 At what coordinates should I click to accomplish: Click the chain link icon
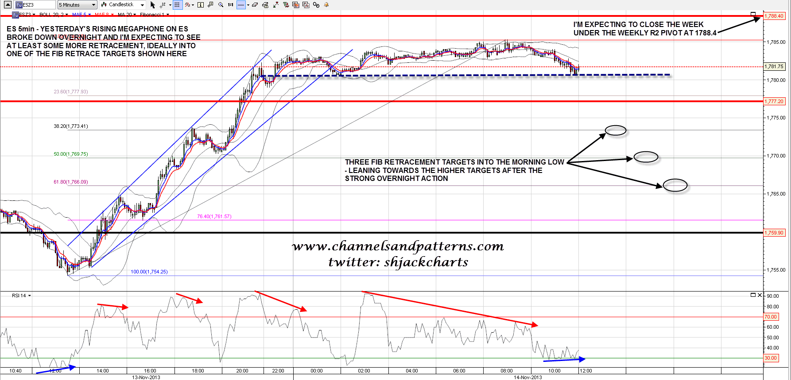(x=316, y=5)
